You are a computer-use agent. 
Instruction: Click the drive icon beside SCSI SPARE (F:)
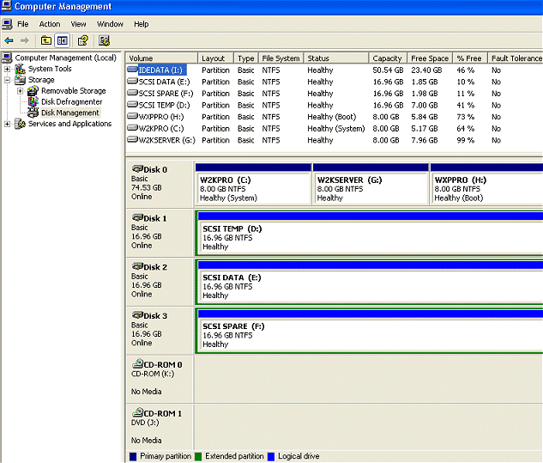[132, 93]
